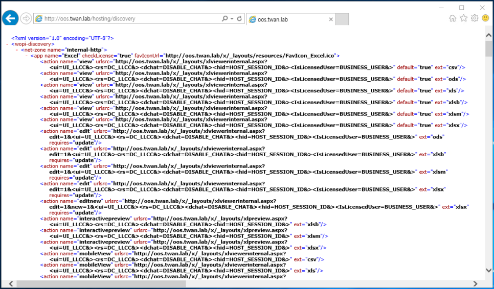Click the search magnifier in address bar

(x=224, y=18)
